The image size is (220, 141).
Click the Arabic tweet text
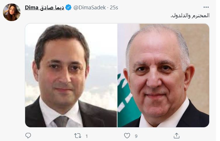[x=190, y=16]
